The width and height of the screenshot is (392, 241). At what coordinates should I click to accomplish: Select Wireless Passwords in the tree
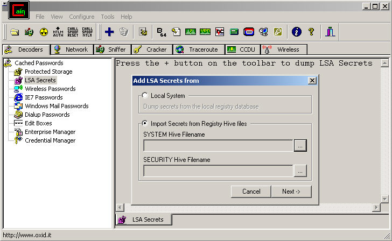[50, 89]
